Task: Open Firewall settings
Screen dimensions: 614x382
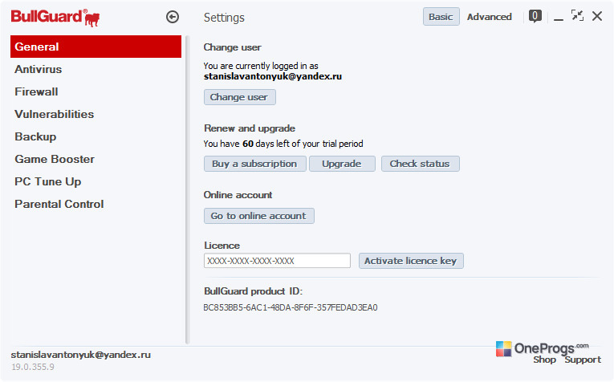Action: coord(36,91)
